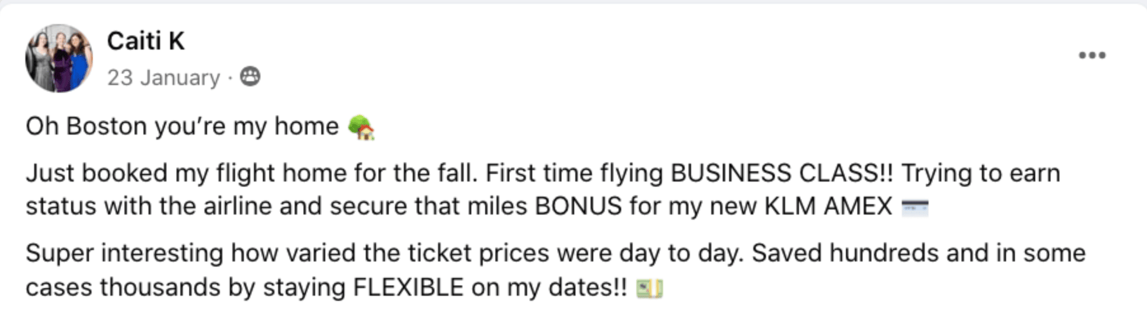Screen dimensions: 1147x316
Task: Open Caiti K's profile picture
Action: (59, 58)
